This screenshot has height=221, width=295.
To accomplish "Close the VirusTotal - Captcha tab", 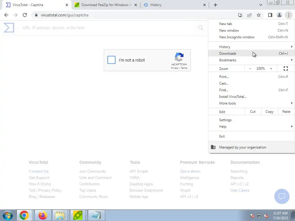I will point(67,5).
